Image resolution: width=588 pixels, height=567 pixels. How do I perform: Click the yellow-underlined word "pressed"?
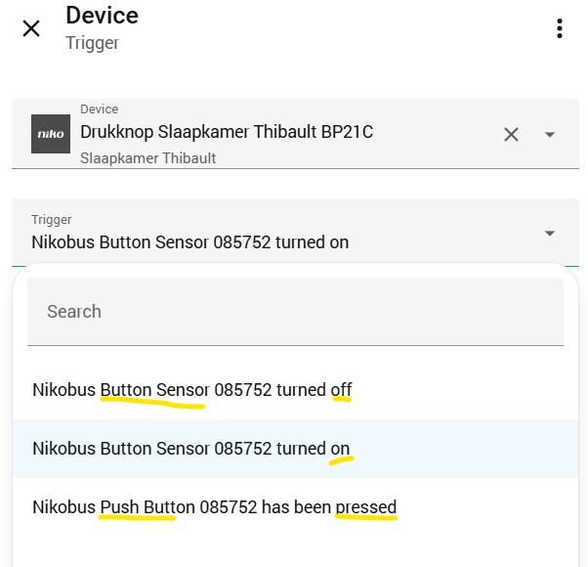tap(365, 507)
